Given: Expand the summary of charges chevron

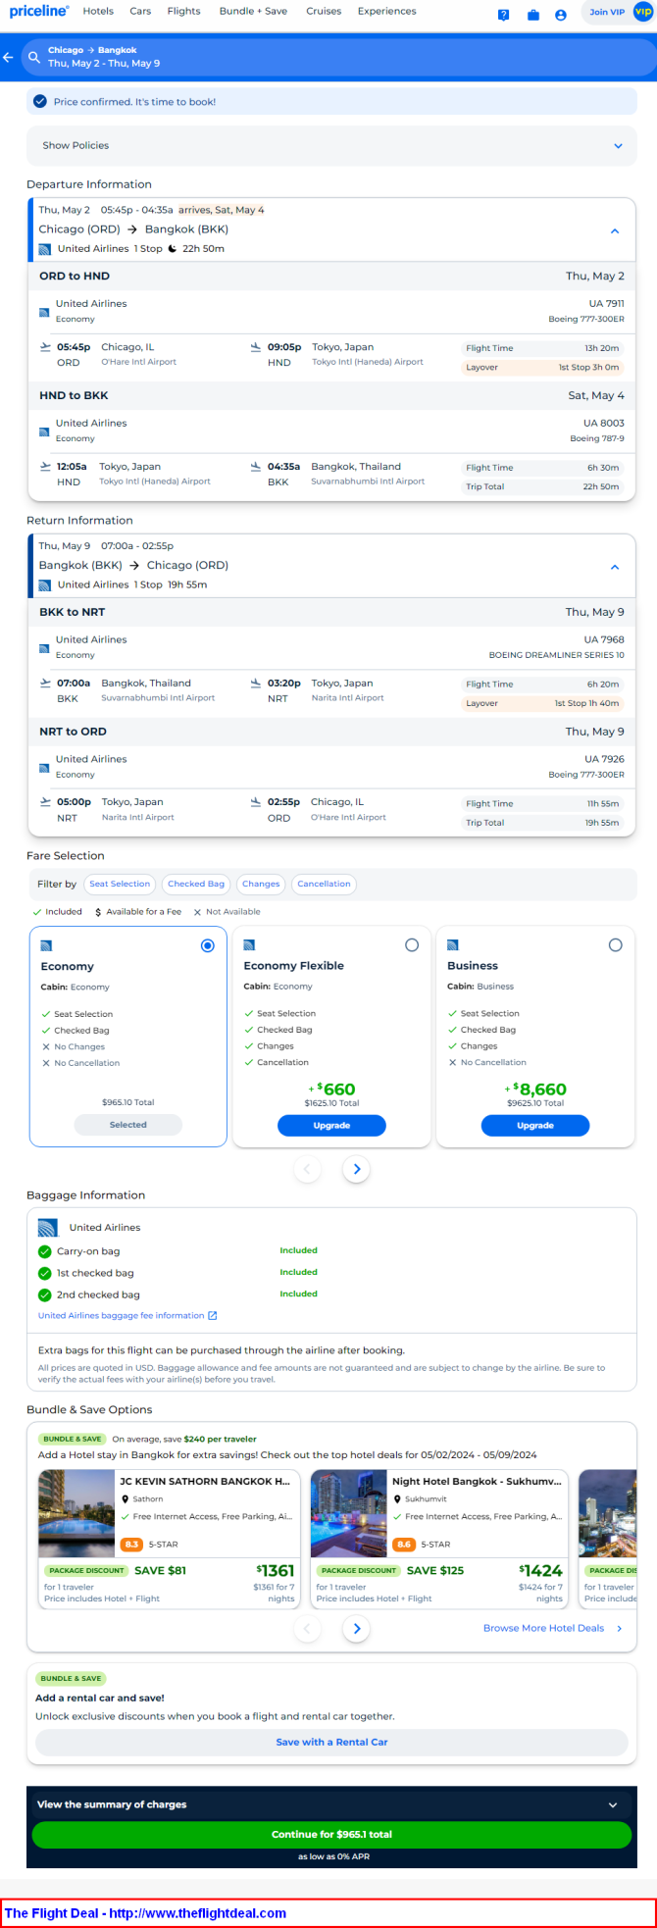Looking at the screenshot, I should pos(613,1804).
